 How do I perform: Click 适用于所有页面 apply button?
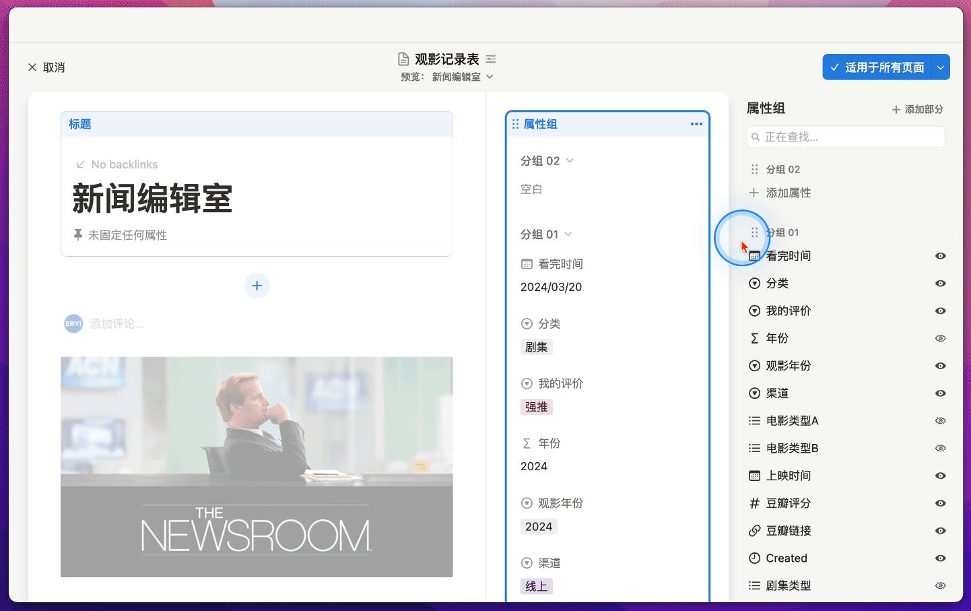(877, 67)
